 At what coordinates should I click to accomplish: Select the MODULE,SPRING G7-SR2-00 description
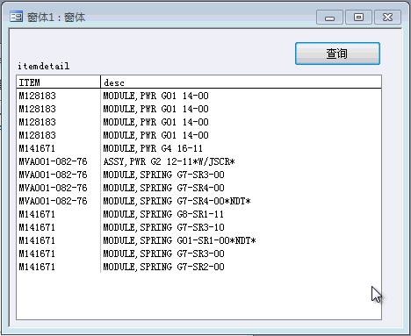pyautogui.click(x=163, y=267)
